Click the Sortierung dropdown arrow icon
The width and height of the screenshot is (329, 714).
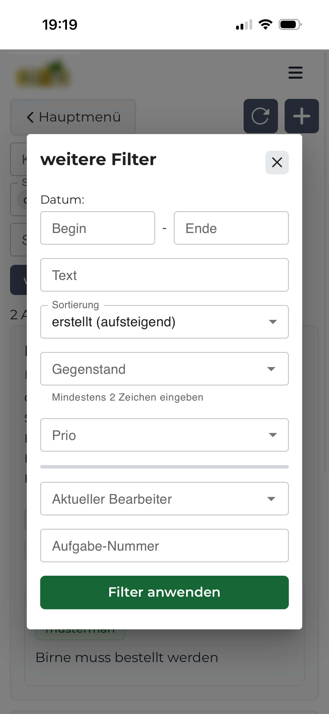pos(273,322)
